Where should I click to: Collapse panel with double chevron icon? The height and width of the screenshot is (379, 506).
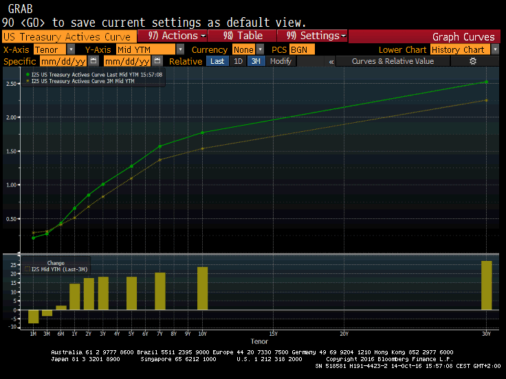point(331,61)
